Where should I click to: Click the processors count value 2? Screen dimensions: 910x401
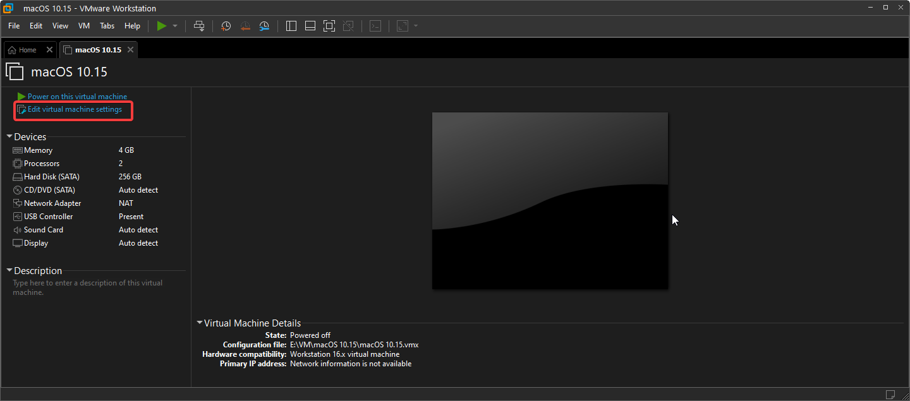click(x=121, y=164)
